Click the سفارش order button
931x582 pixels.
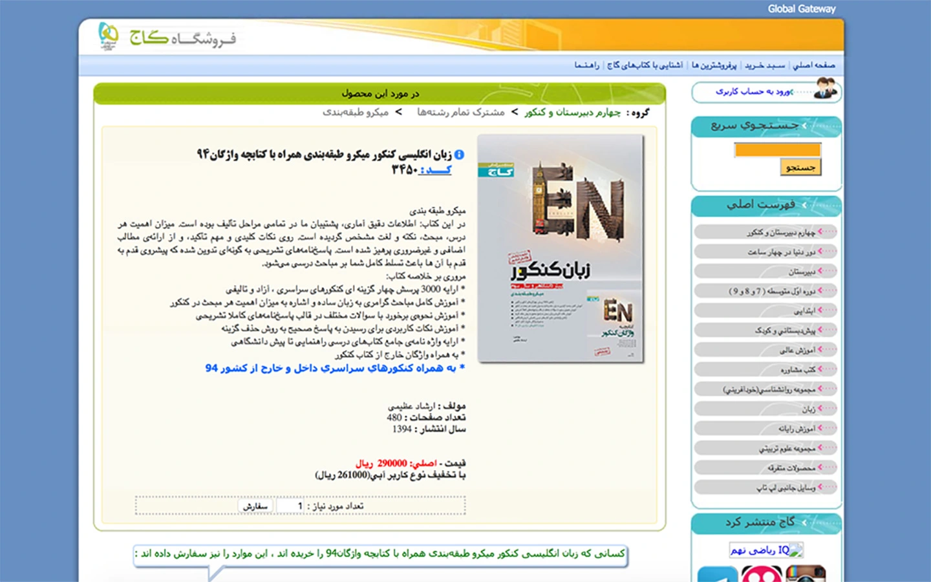pyautogui.click(x=255, y=506)
